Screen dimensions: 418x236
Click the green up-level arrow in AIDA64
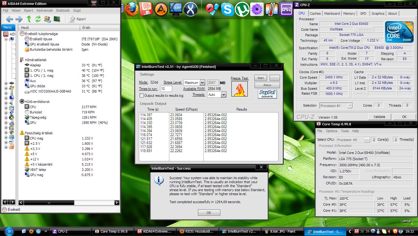coord(29,19)
